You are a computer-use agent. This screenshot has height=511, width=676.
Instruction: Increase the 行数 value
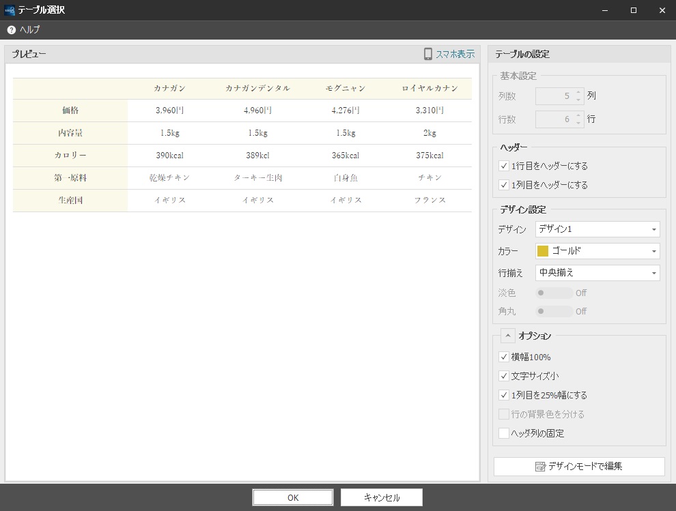point(578,115)
